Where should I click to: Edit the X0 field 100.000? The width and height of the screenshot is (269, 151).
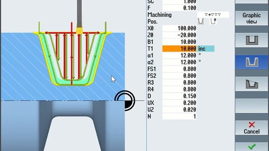click(179, 28)
